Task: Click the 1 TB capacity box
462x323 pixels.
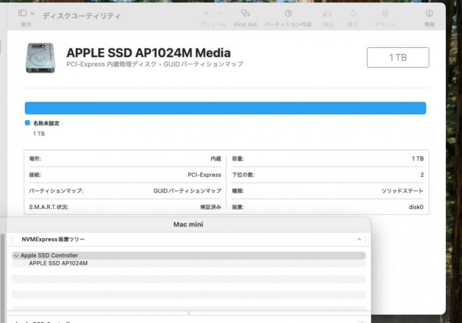Action: 398,57
